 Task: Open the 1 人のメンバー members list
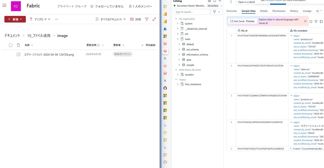(141, 6)
